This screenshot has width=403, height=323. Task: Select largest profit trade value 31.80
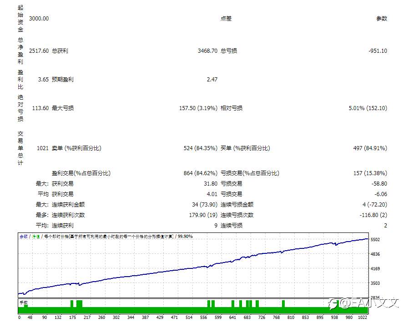pyautogui.click(x=211, y=184)
